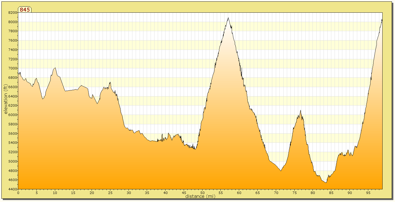Image resolution: width=395 pixels, height=202 pixels.
Task: Click the 95 mile distance label
Action: tap(368, 193)
